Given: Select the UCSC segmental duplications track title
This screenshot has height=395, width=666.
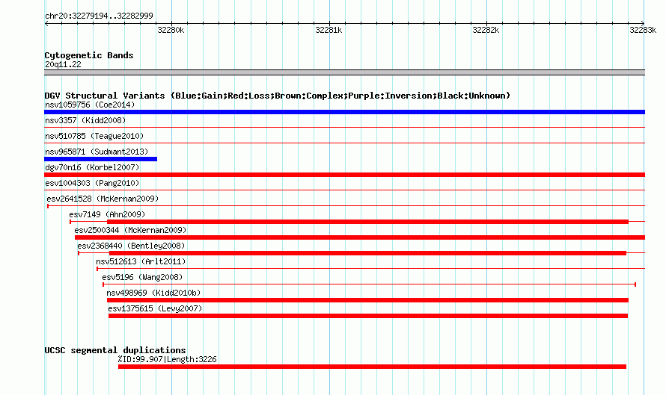Looking at the screenshot, I should [x=115, y=350].
